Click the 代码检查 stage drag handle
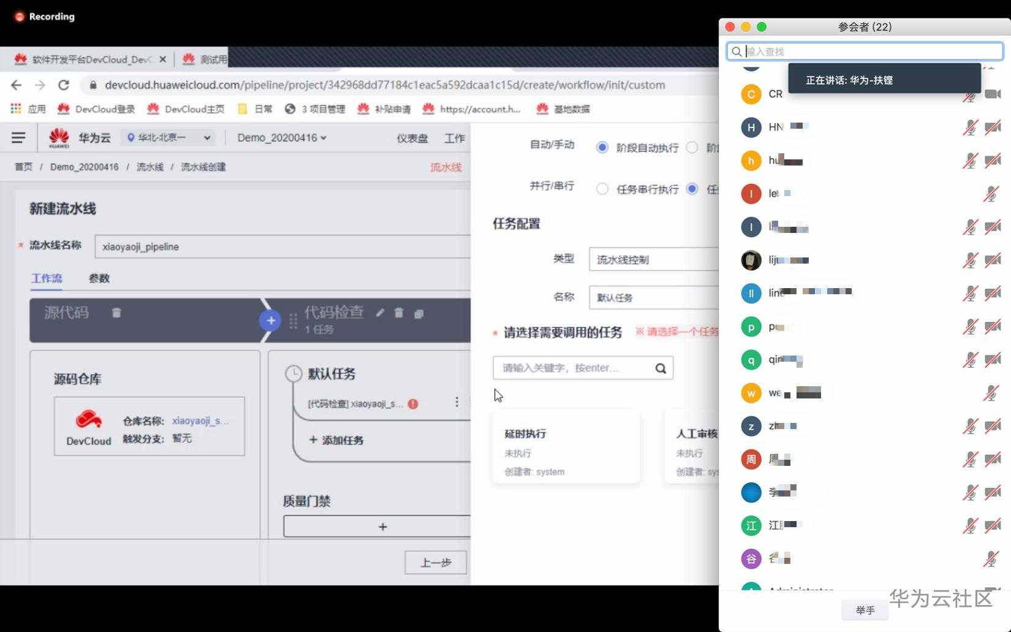 tap(293, 321)
